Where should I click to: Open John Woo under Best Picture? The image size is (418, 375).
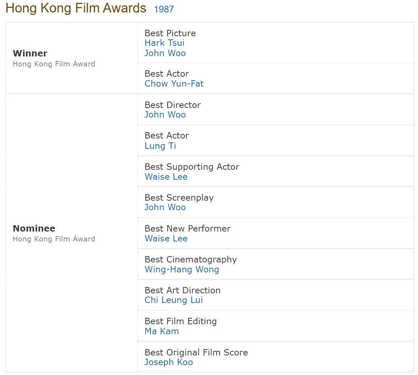click(x=165, y=53)
